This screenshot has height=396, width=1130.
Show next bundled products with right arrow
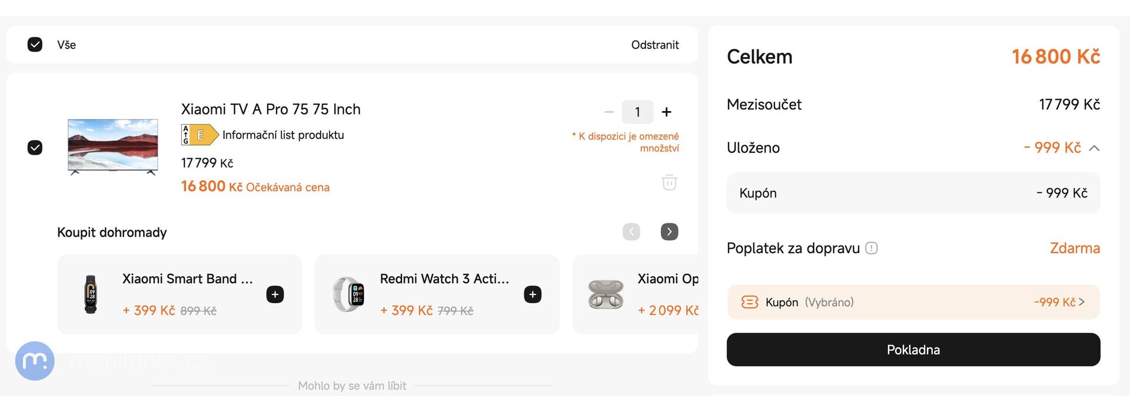tap(669, 232)
